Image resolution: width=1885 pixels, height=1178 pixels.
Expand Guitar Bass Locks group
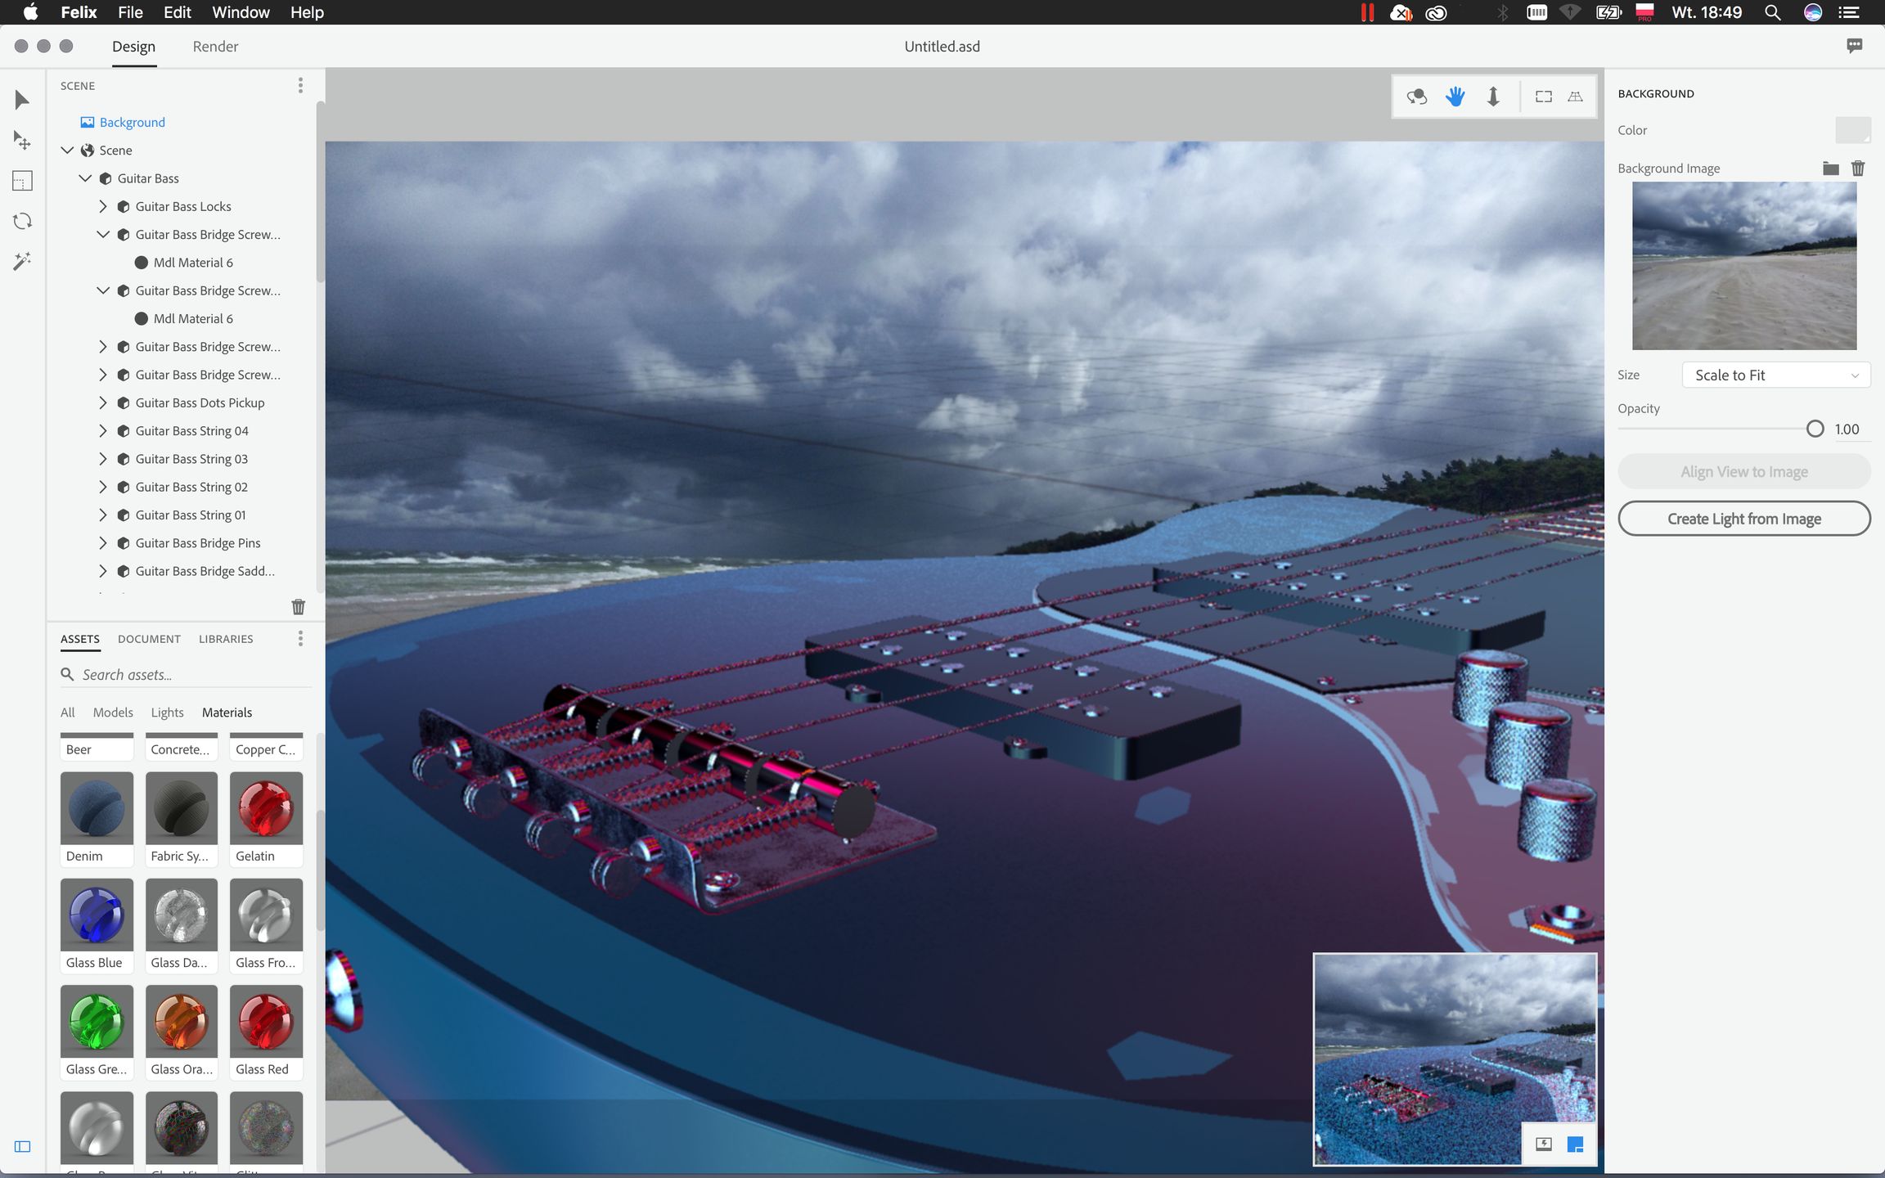point(103,206)
